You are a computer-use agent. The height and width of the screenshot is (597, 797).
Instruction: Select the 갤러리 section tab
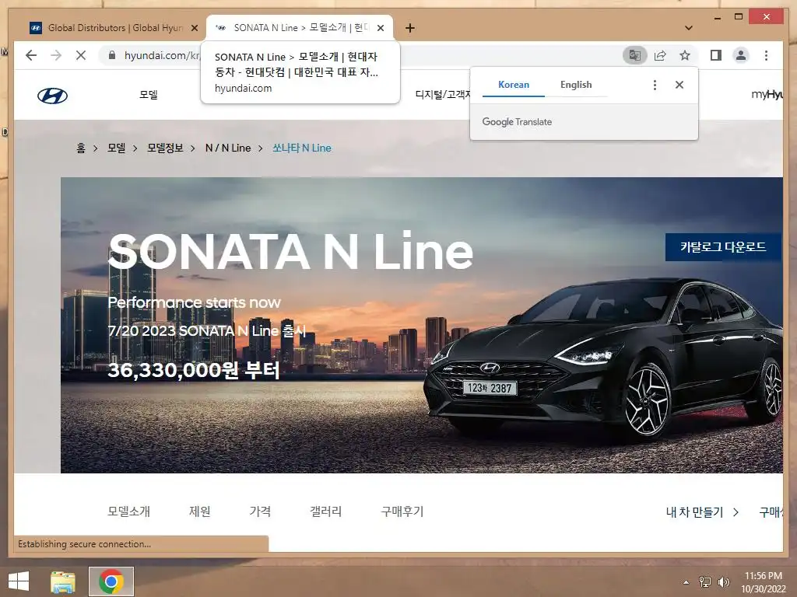[x=326, y=511]
